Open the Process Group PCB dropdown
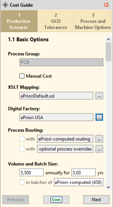The image size is (113, 207). click(x=61, y=62)
